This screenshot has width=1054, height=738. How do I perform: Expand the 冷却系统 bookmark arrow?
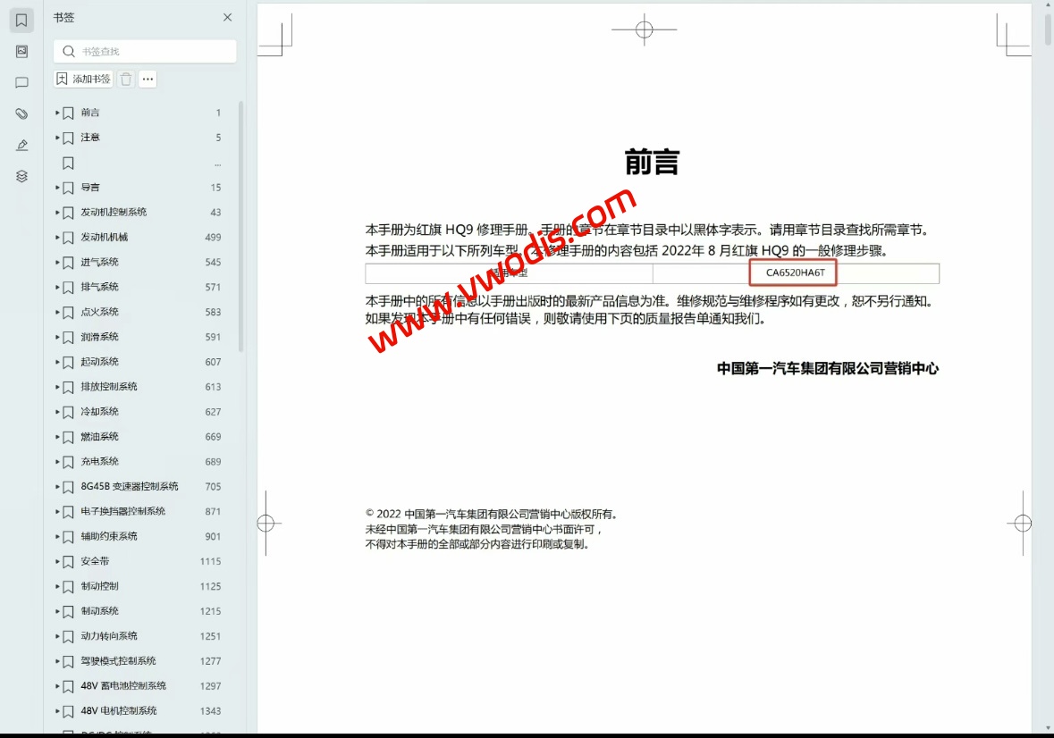57,412
